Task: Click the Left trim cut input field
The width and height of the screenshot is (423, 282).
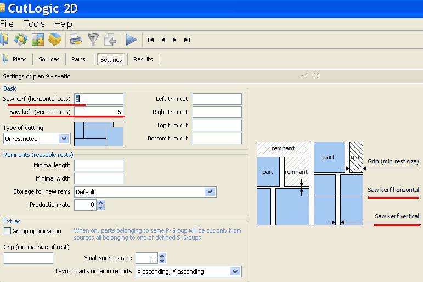Action: 217,99
